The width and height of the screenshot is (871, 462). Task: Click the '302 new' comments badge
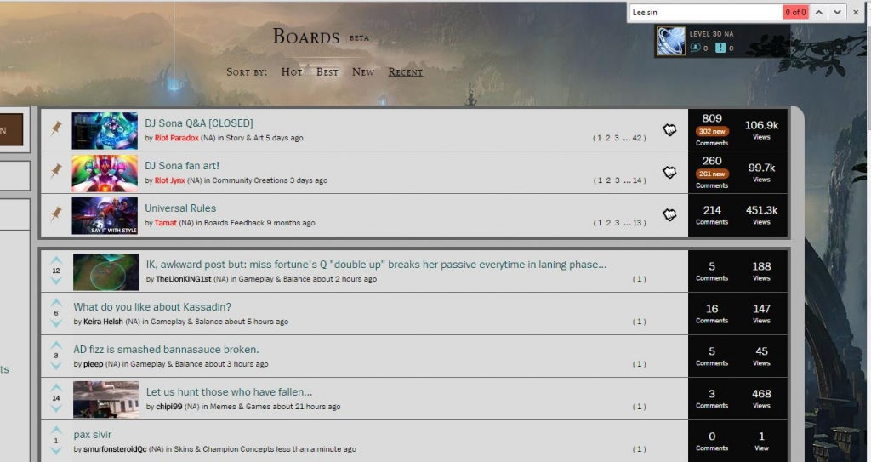[712, 132]
